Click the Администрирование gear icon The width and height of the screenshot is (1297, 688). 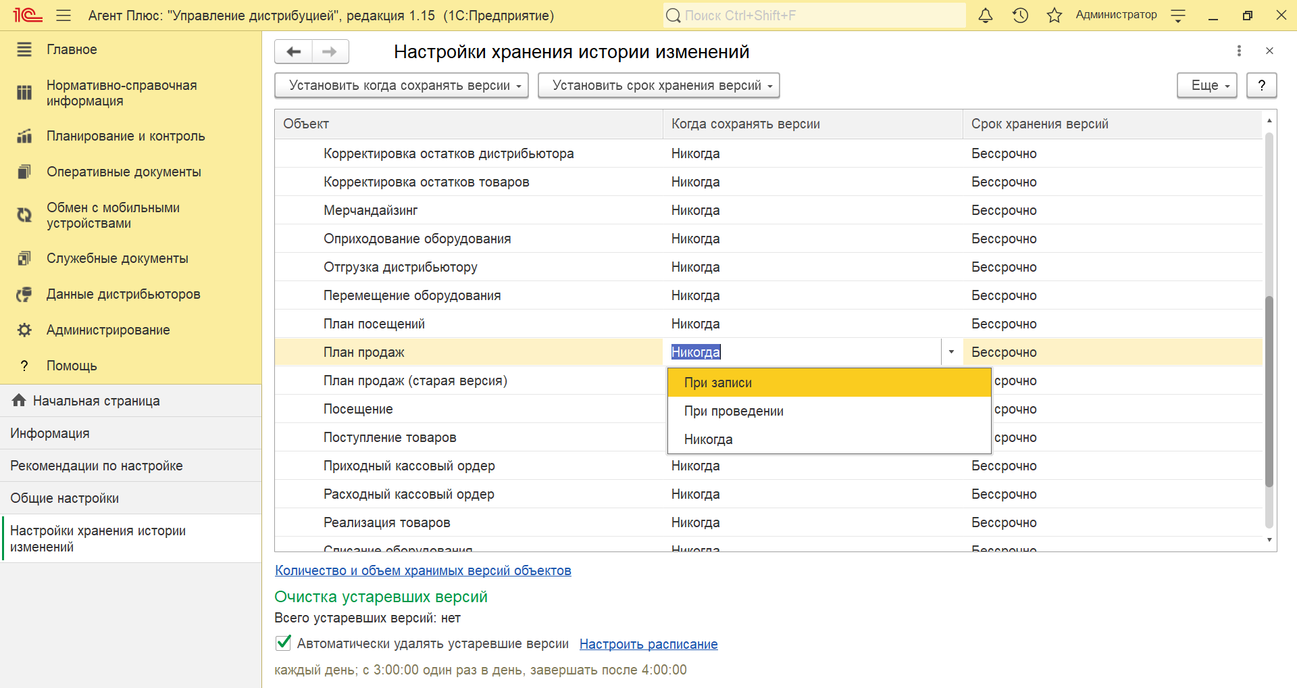pyautogui.click(x=24, y=330)
